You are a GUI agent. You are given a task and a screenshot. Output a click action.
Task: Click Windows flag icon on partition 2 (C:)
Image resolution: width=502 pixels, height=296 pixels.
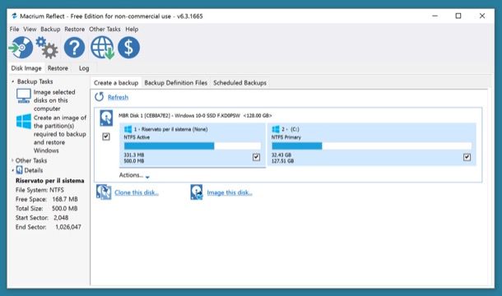[x=276, y=129]
